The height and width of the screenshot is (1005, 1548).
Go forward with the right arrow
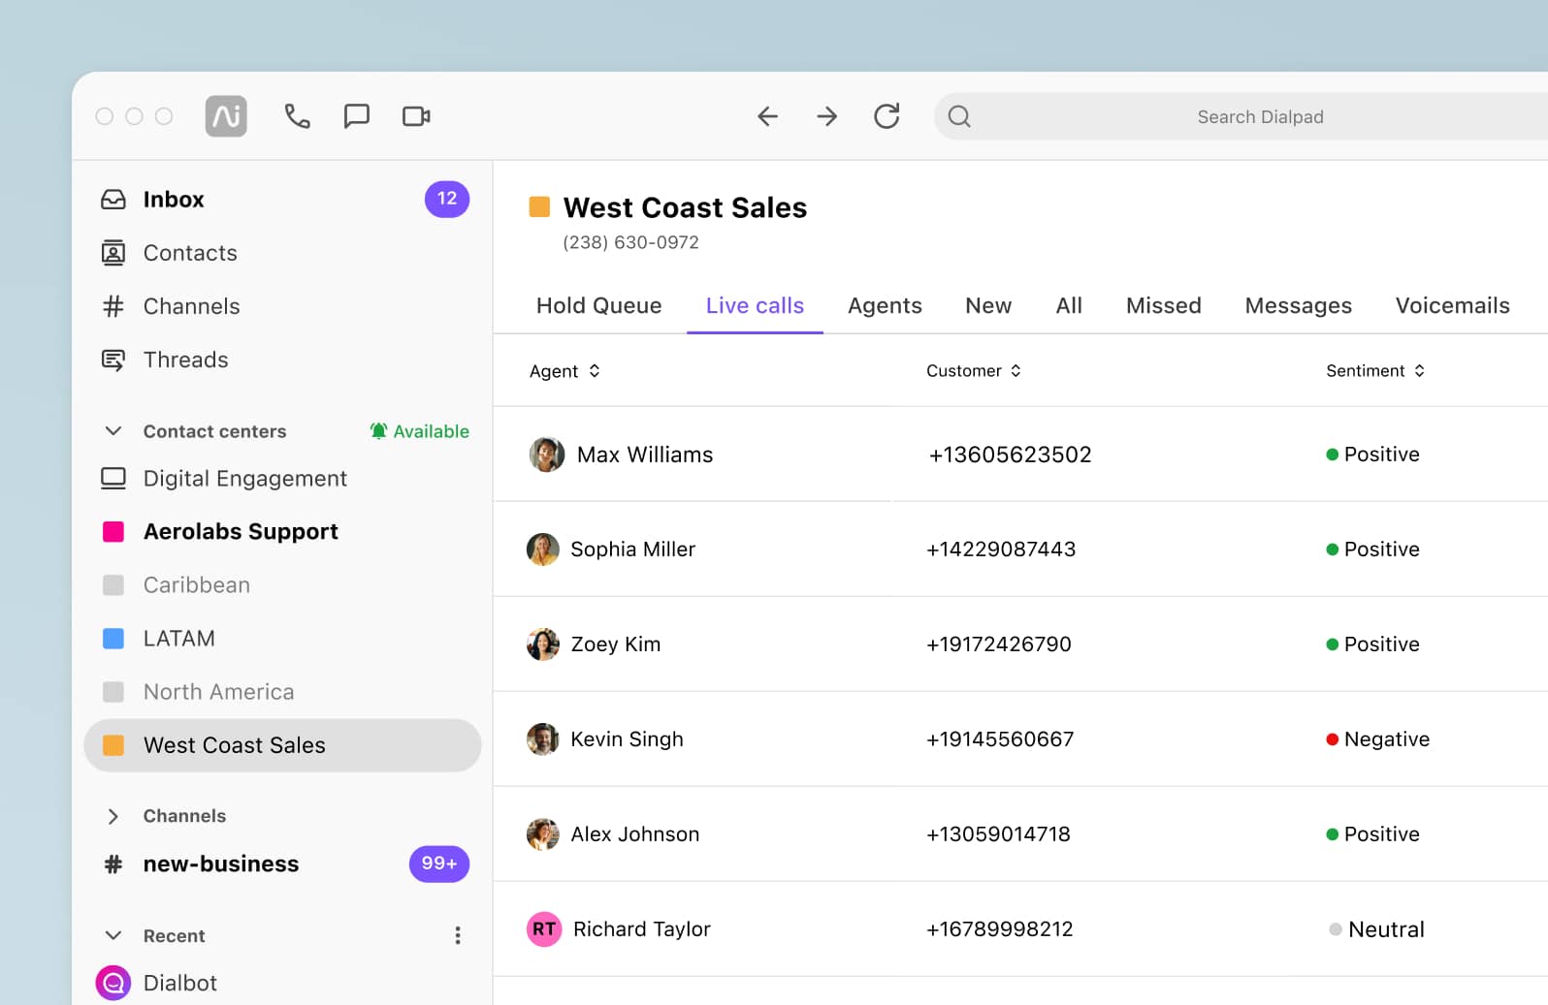coord(826,116)
